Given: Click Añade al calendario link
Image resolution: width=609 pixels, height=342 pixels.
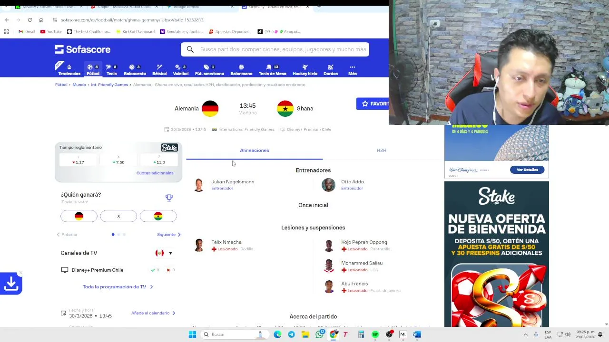Looking at the screenshot, I should click(x=153, y=313).
